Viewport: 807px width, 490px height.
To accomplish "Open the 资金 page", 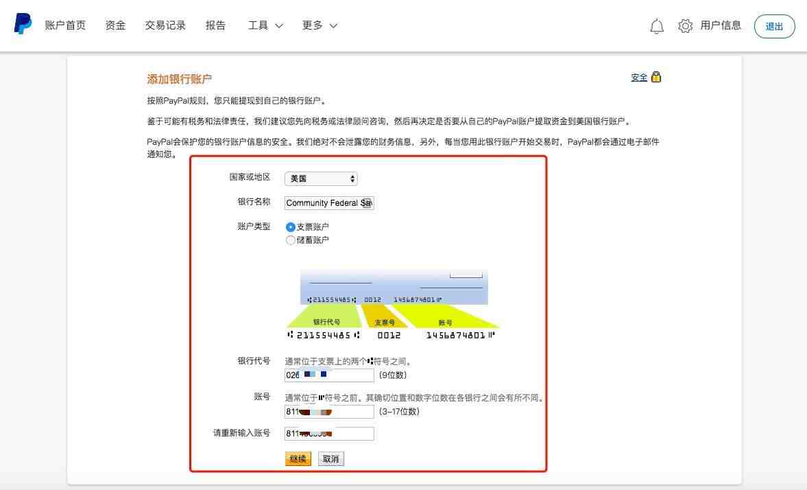I will point(115,25).
